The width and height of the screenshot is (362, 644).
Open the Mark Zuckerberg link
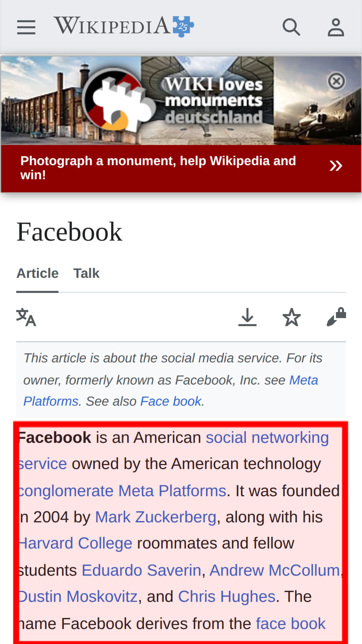pyautogui.click(x=156, y=517)
